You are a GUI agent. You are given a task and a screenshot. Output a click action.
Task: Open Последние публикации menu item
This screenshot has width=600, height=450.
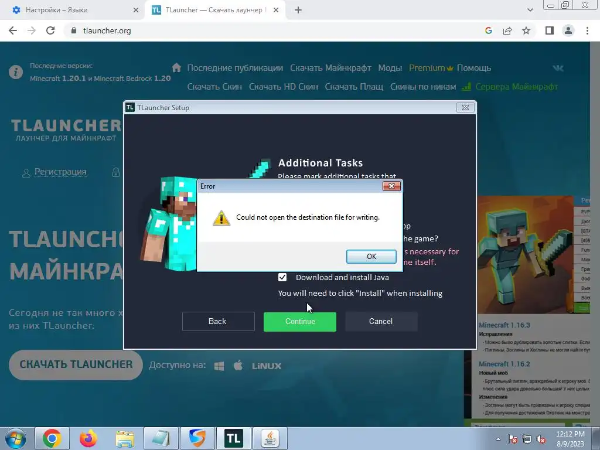click(x=235, y=68)
